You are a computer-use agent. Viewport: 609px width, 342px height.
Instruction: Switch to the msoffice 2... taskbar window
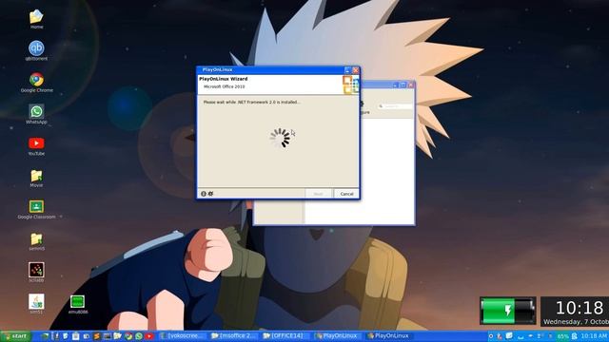(235, 335)
